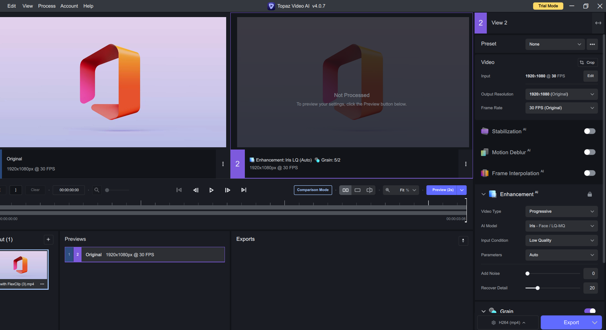
Task: Select the FlexClip video thumbnail
Action: click(24, 265)
